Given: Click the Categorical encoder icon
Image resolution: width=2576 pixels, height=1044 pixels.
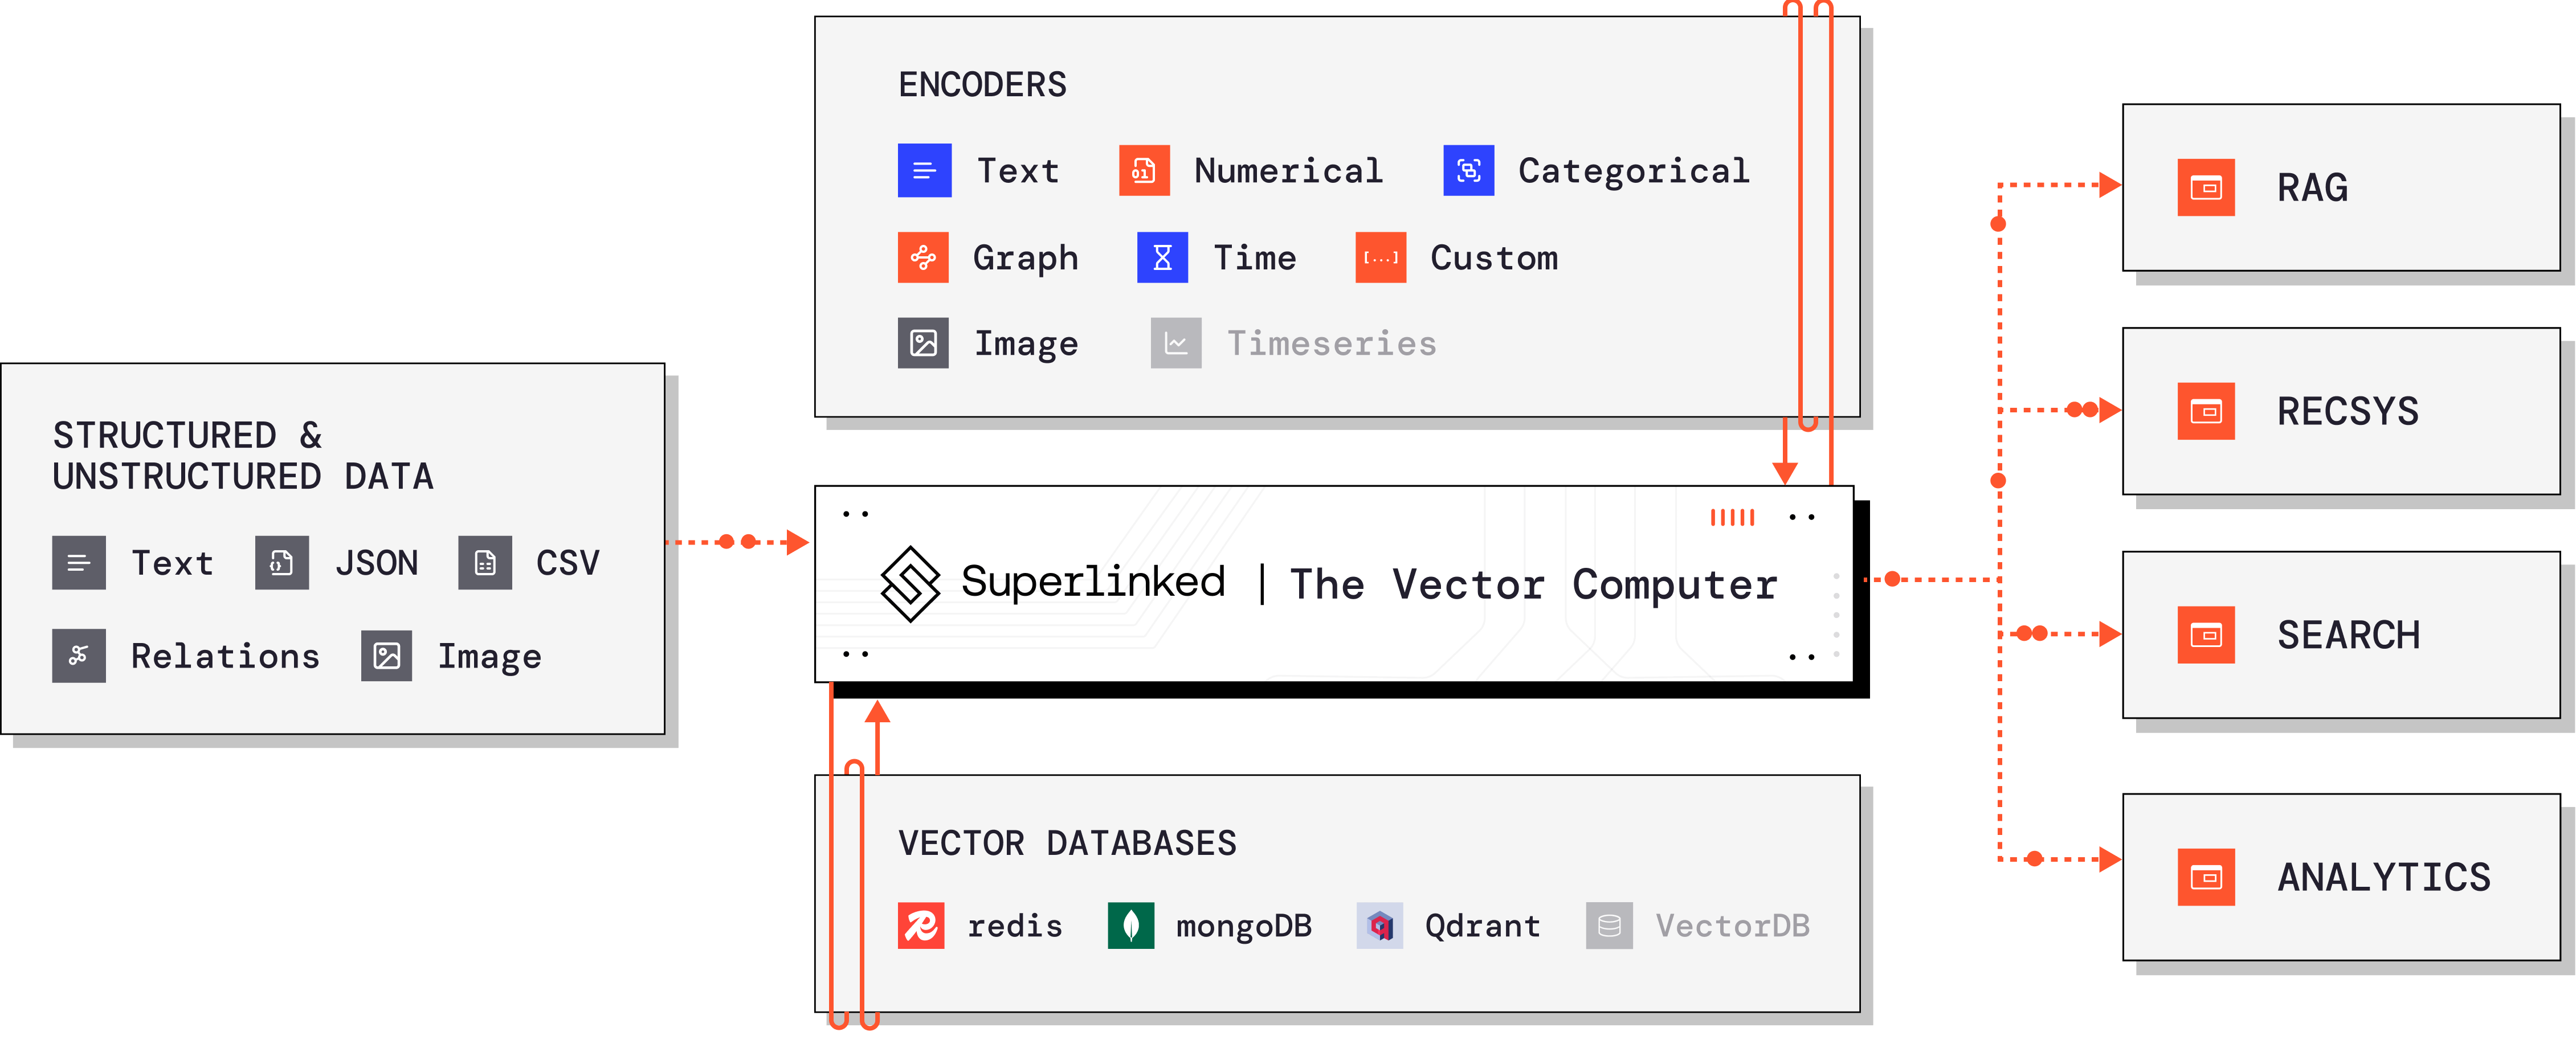Looking at the screenshot, I should 1468,171.
